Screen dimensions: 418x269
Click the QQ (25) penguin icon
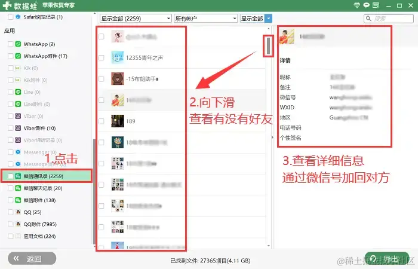tap(18, 212)
